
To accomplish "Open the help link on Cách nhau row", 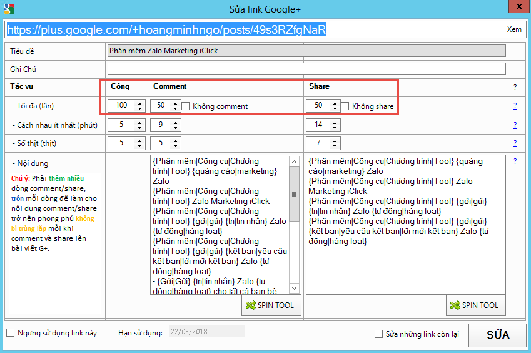I will point(515,125).
